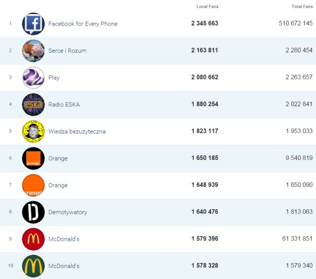Sort by the Total Fans column header
The height and width of the screenshot is (279, 316).
(x=302, y=6)
